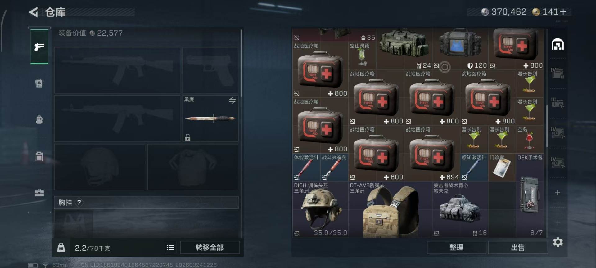Click the 转移全部 button
Screen dimensions: 596x268
tap(210, 248)
